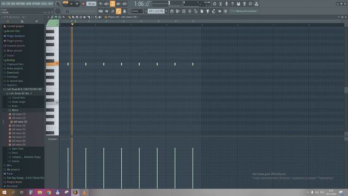Image resolution: width=348 pixels, height=196 pixels.
Task: Open the EDIT menu
Action: pyautogui.click(x=9, y=4)
